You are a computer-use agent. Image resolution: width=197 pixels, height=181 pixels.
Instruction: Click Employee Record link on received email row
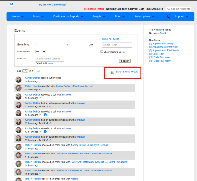pos(89,145)
